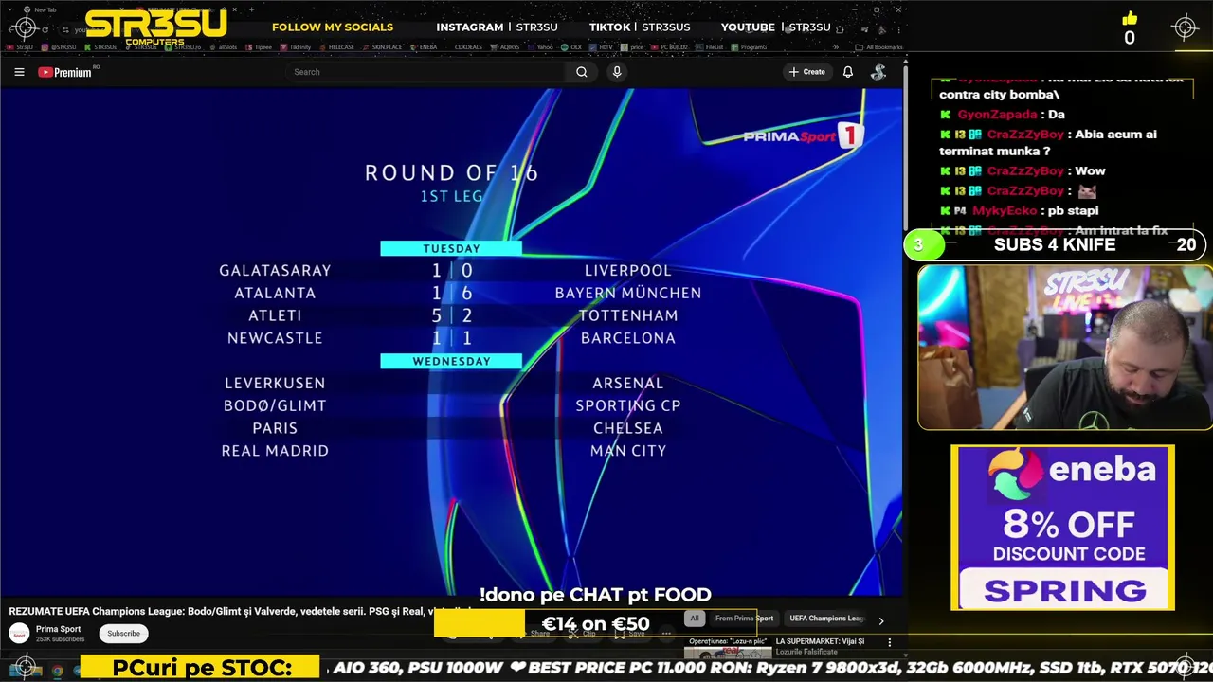Open LA SUPERMARKET video title link

pos(820,642)
